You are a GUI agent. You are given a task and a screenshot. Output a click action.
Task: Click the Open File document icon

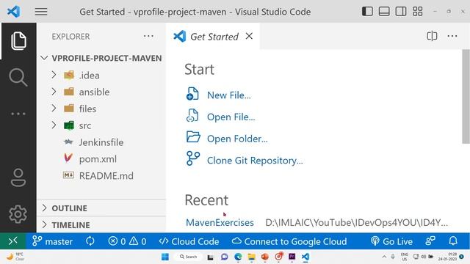192,116
